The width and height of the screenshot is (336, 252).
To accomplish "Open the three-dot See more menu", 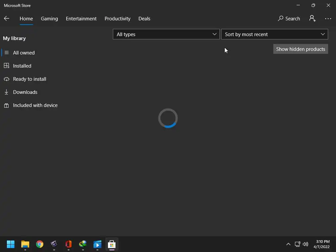I will click(328, 19).
